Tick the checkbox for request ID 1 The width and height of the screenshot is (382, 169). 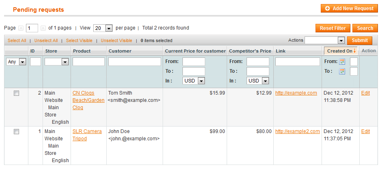[x=16, y=132]
